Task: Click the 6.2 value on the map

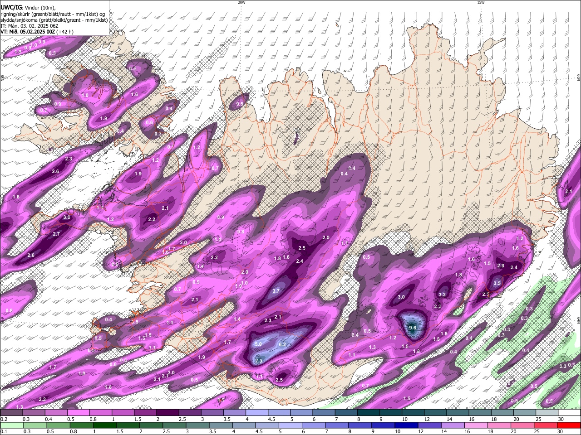Action: coord(282,344)
